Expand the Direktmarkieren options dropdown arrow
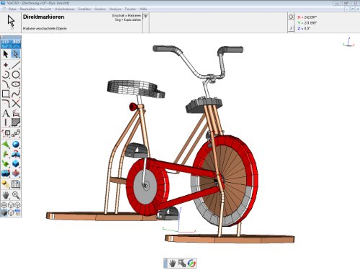Image resolution: width=360 pixels, height=270 pixels. (x=145, y=17)
